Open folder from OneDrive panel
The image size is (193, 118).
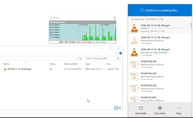click(141, 110)
